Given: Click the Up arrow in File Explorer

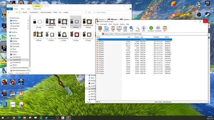Looking at the screenshot, I should tap(17, 12).
